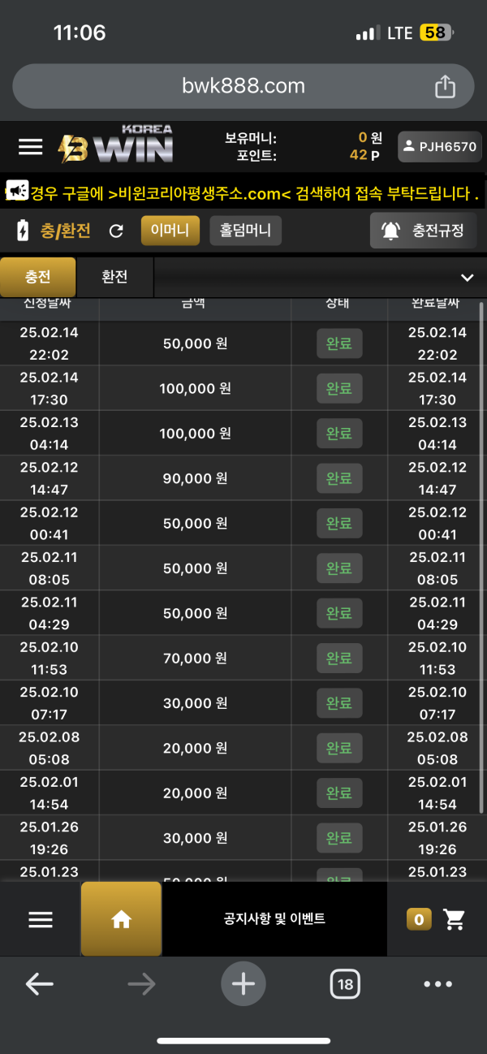487x1054 pixels.
Task: Open the shopping cart icon
Action: [x=454, y=919]
